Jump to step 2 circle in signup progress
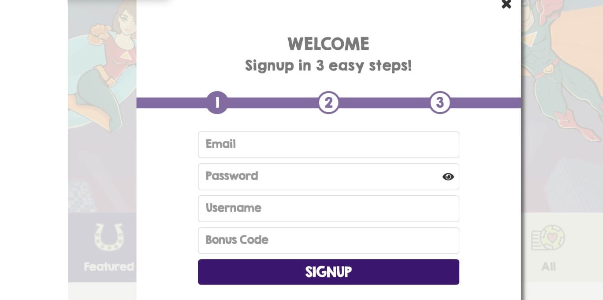This screenshot has height=300, width=603. pyautogui.click(x=328, y=102)
